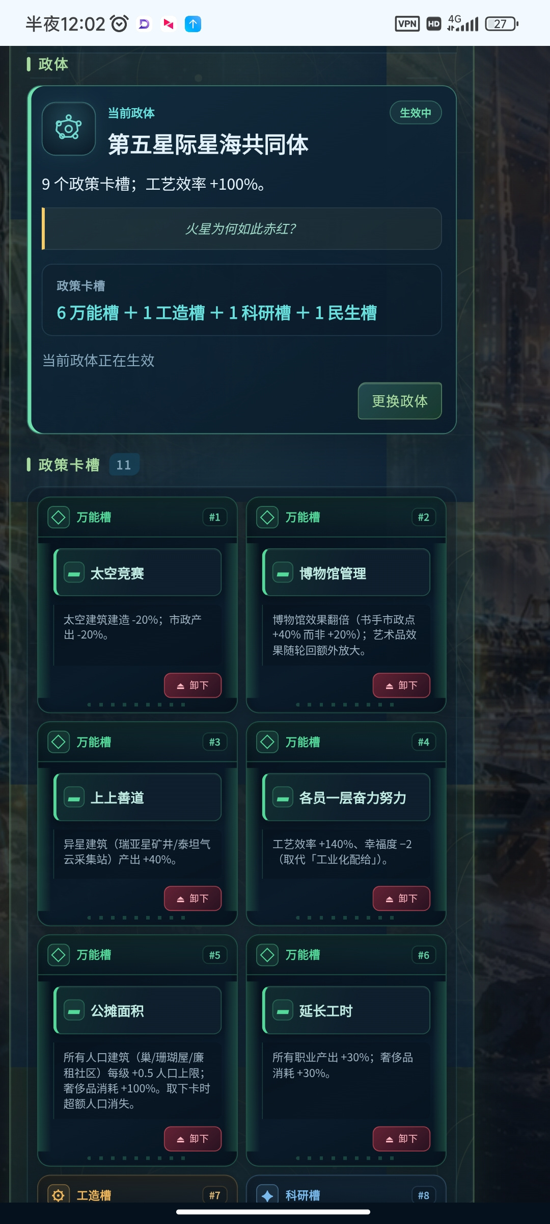Open the 政策卡槽 composition summary box
The image size is (550, 1224).
click(242, 300)
